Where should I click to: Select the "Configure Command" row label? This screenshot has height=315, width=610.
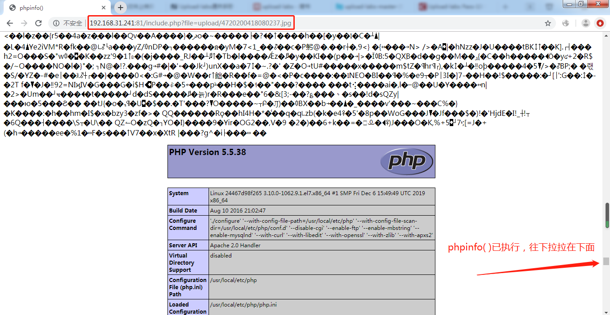tap(183, 224)
